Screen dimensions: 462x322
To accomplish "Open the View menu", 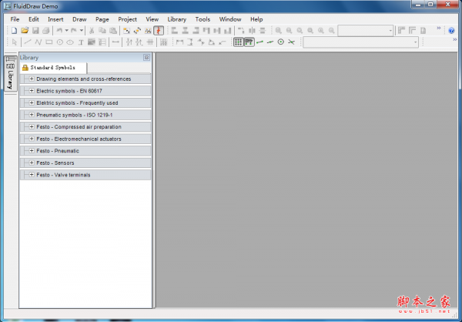I will [x=152, y=19].
